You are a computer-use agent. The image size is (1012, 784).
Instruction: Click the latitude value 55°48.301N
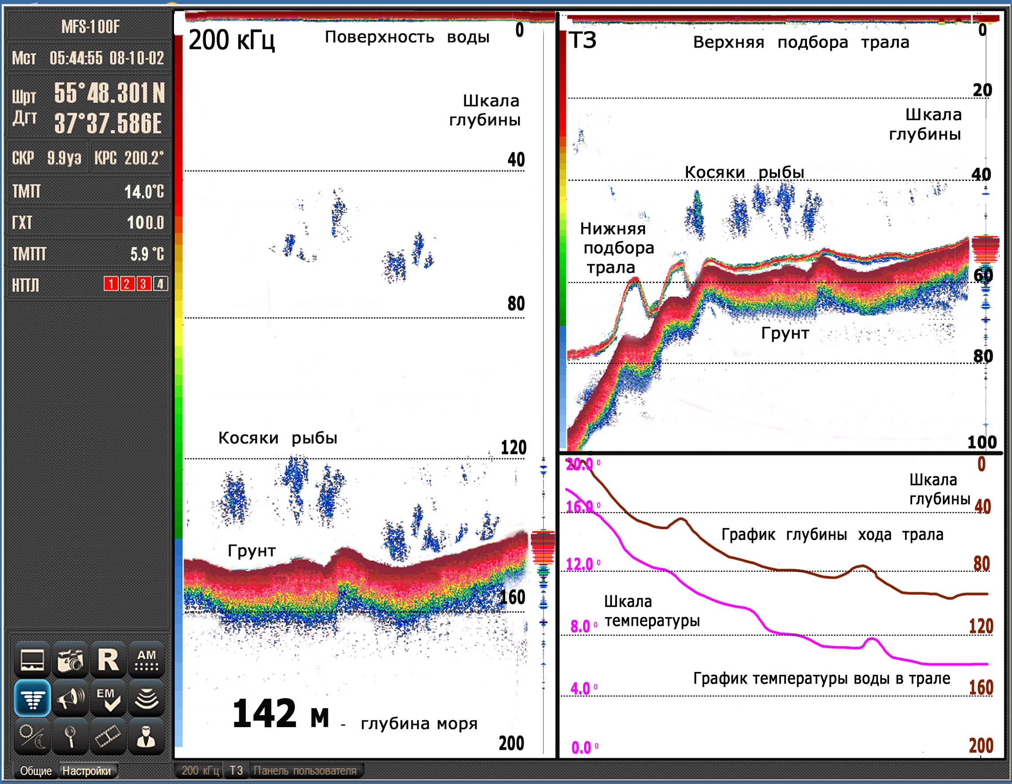[x=110, y=93]
